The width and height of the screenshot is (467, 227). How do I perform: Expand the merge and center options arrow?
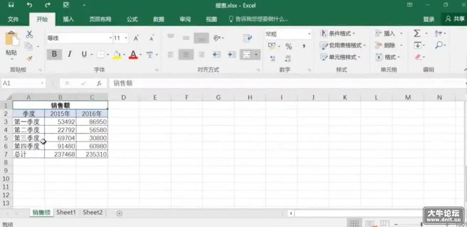[257, 54]
